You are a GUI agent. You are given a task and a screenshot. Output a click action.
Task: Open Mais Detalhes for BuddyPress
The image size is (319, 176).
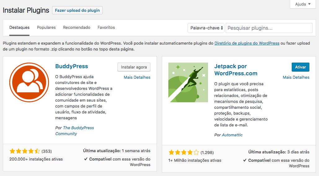(x=137, y=77)
